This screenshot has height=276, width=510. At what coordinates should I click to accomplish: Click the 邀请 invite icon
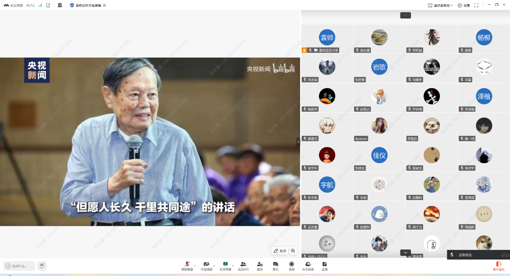pos(260,266)
